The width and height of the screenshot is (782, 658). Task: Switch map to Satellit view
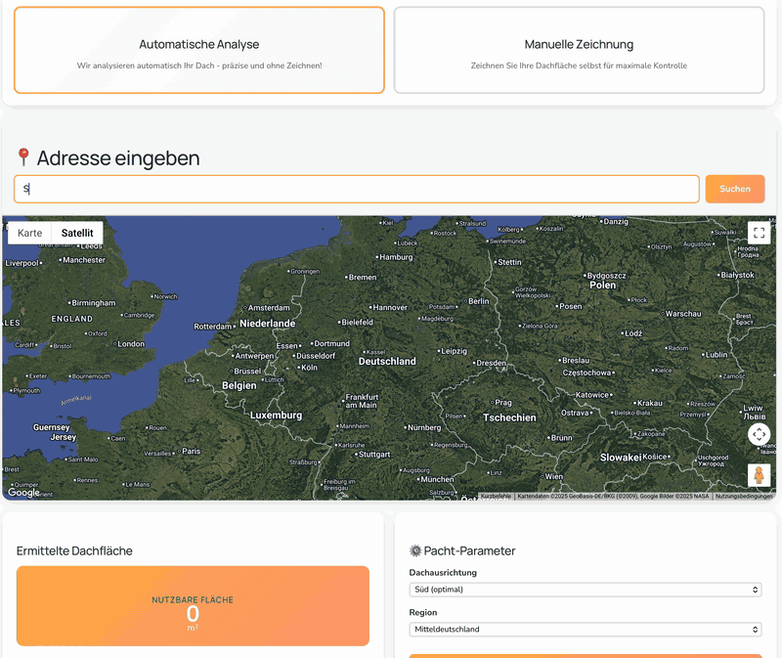pos(77,233)
